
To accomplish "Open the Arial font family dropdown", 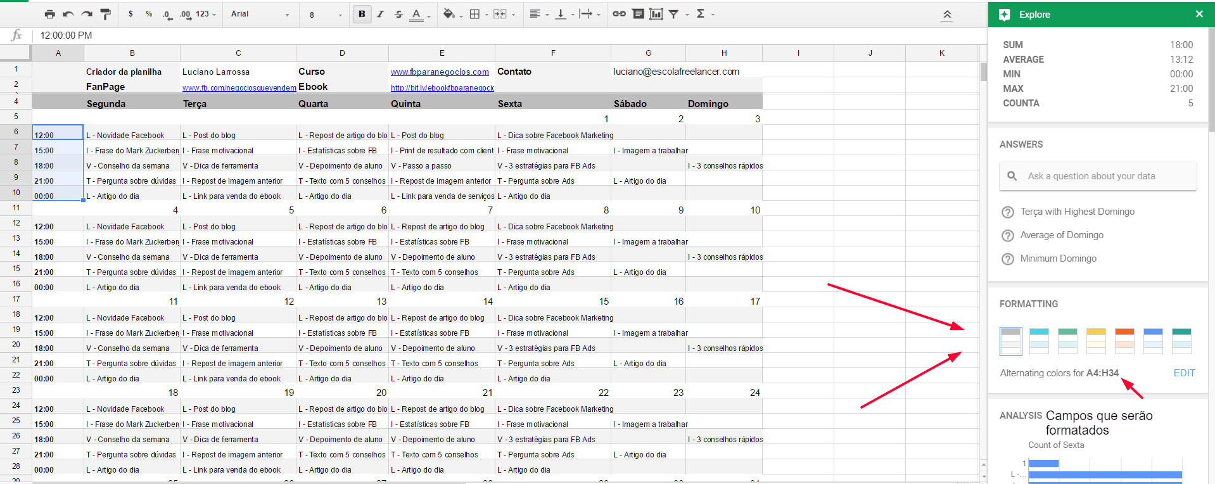I will pos(260,14).
